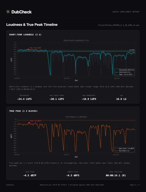Click the True Peak value -6.5 dBTP
146x192 pixels.
tap(30, 175)
